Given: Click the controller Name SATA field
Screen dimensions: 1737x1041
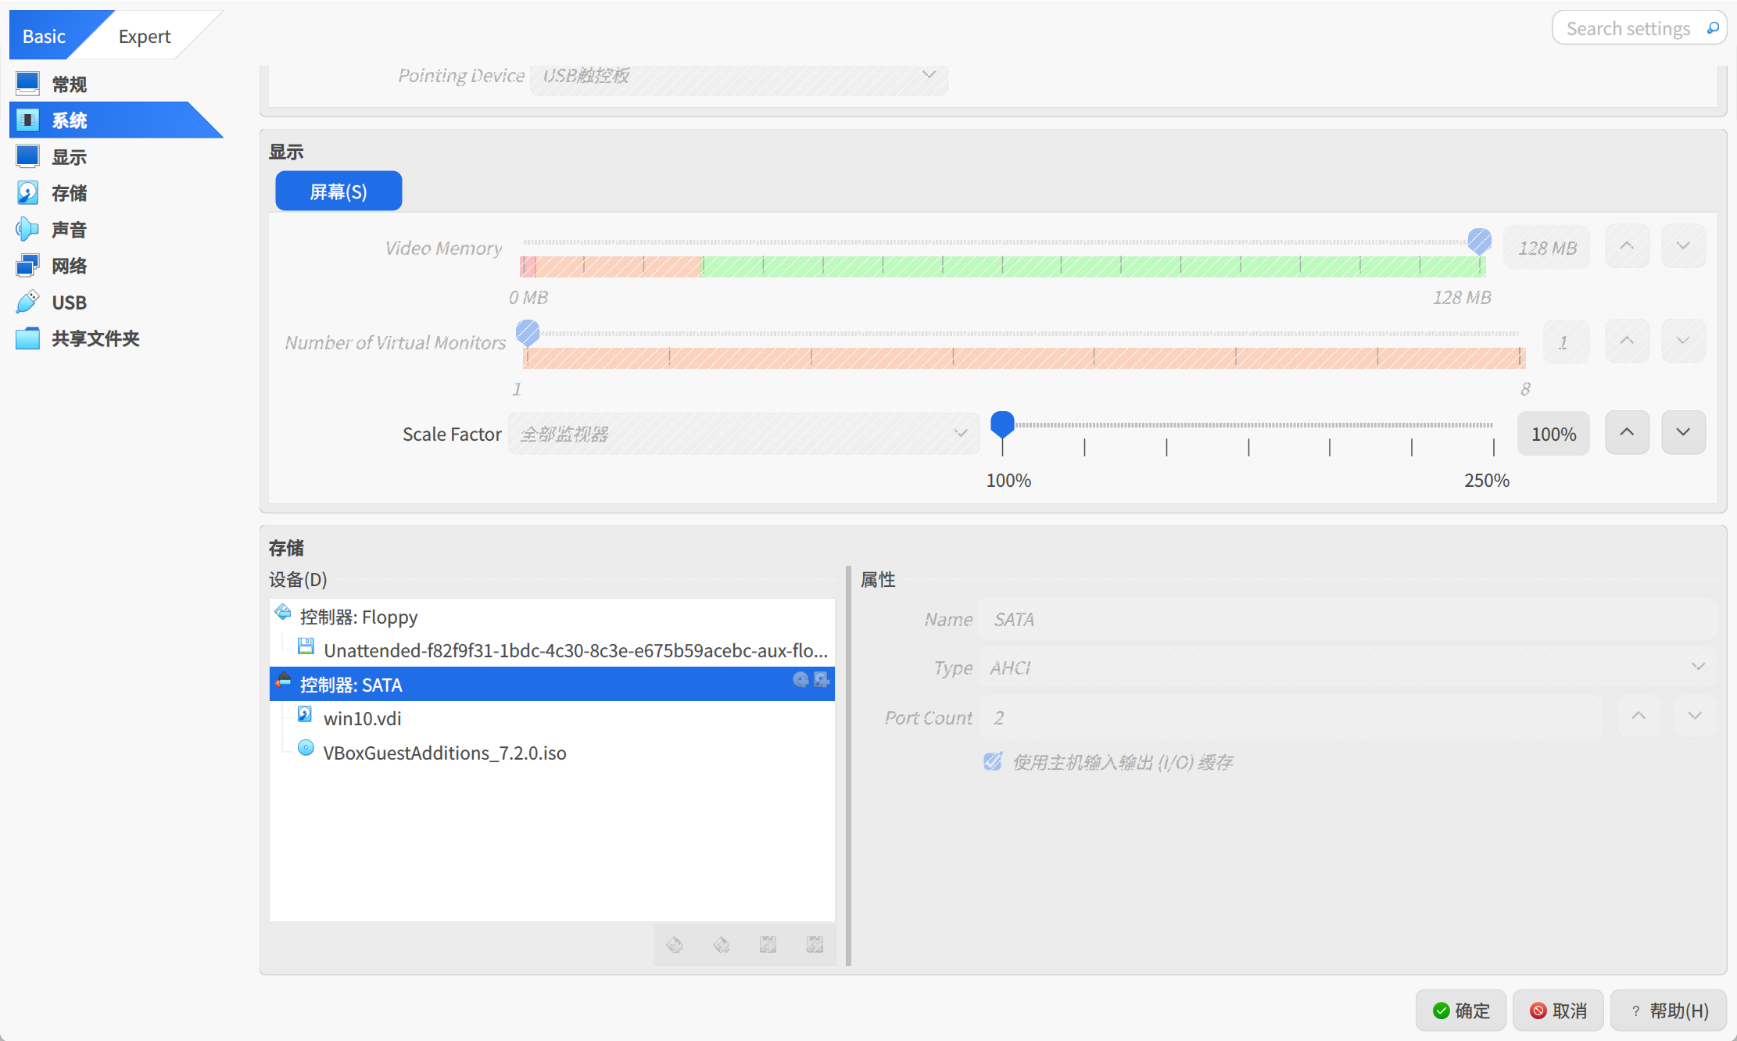Looking at the screenshot, I should point(1348,619).
